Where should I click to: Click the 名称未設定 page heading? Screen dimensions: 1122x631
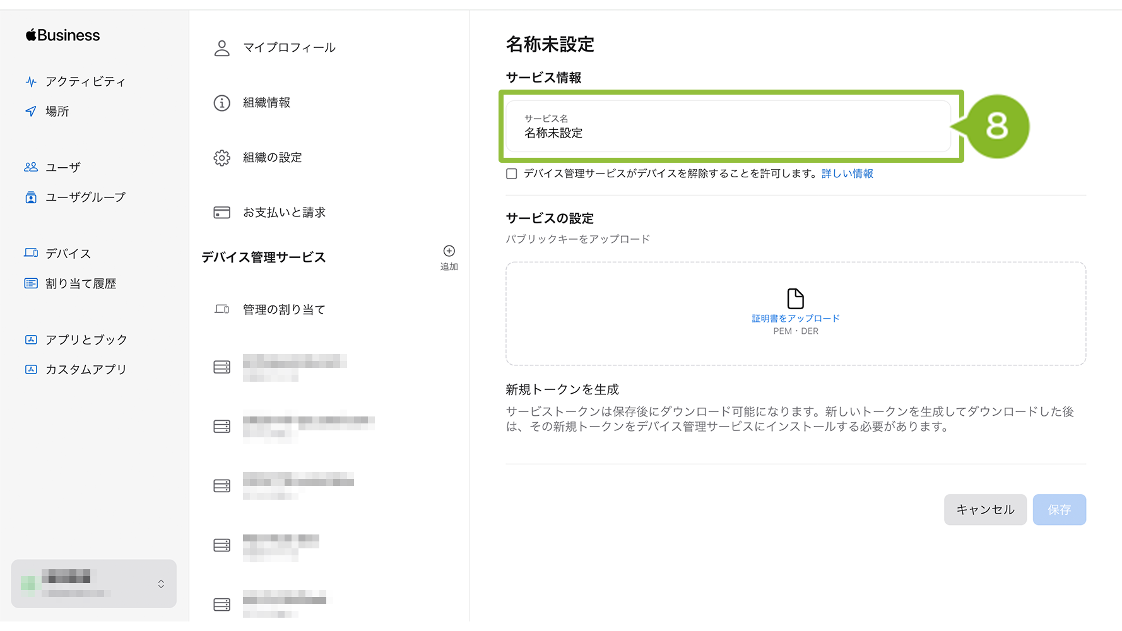tap(550, 44)
